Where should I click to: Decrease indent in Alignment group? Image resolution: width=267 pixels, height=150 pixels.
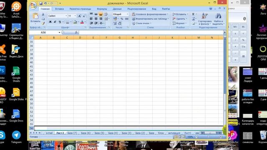click(91, 23)
